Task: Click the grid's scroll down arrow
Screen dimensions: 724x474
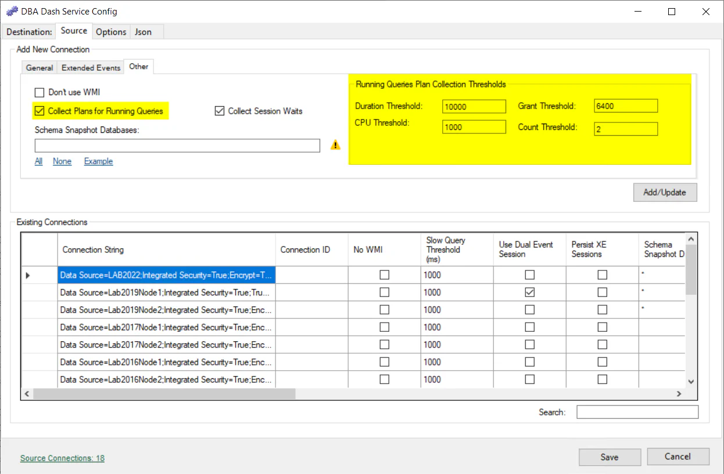Action: click(691, 381)
